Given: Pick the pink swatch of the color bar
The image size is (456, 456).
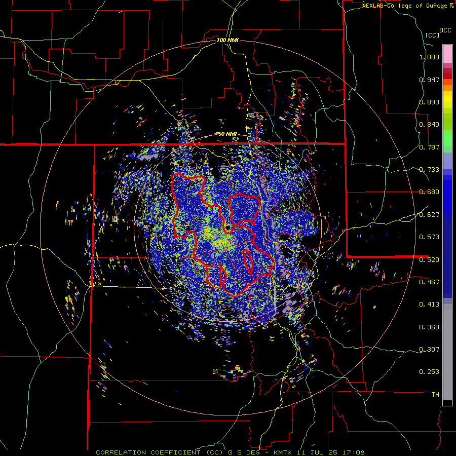Looking at the screenshot, I should click(447, 54).
